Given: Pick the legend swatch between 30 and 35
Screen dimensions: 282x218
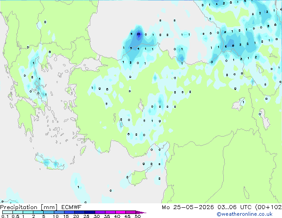Looking at the screenshot, I should click(x=100, y=212).
